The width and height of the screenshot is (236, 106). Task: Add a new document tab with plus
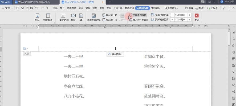point(110,2)
